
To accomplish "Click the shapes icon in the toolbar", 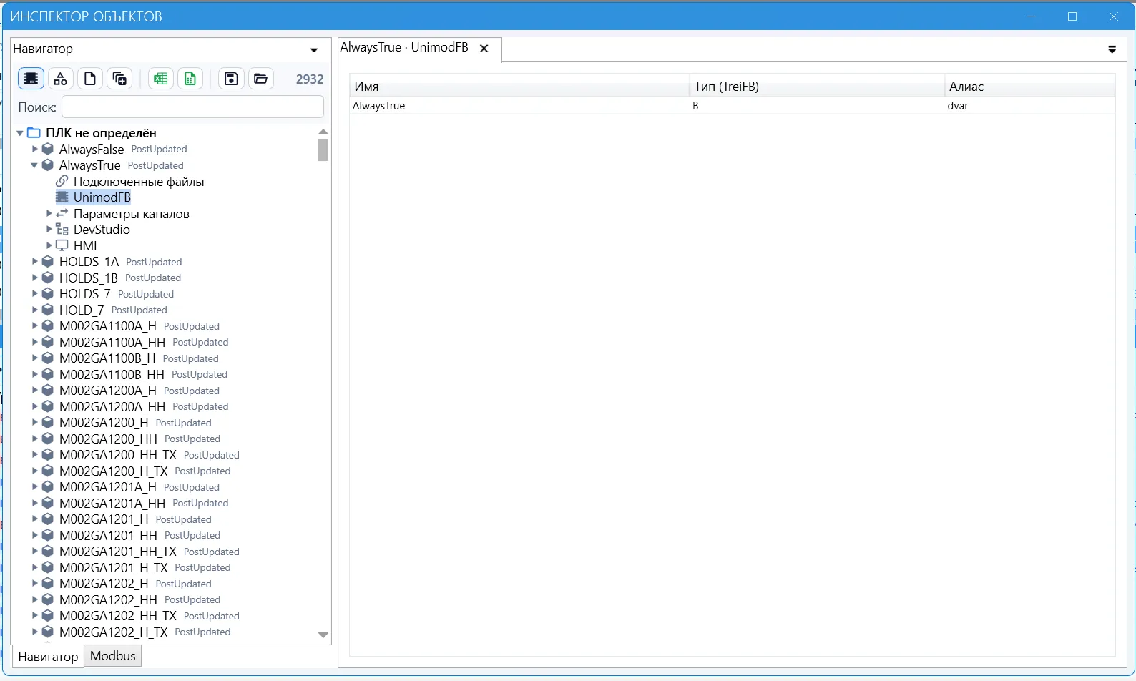I will (61, 79).
